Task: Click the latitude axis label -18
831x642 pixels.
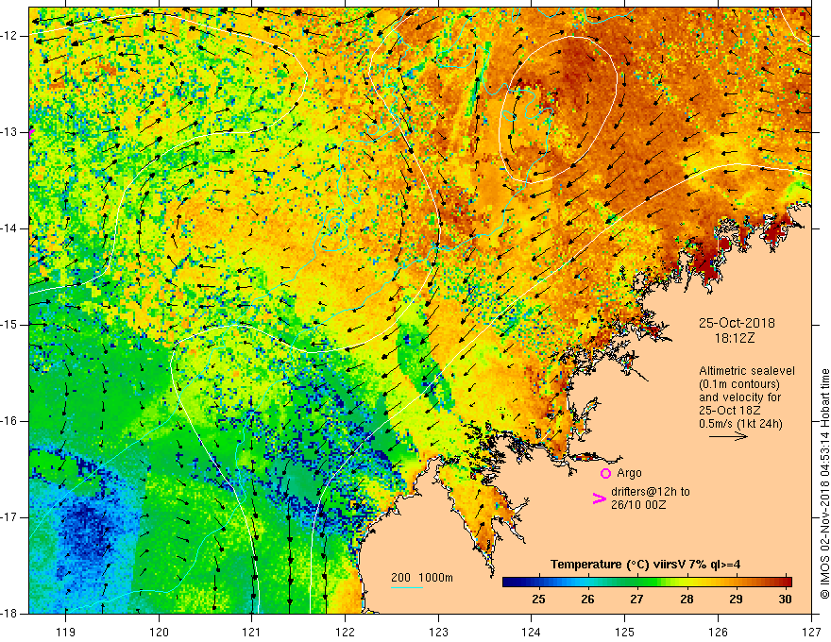Action: click(10, 614)
